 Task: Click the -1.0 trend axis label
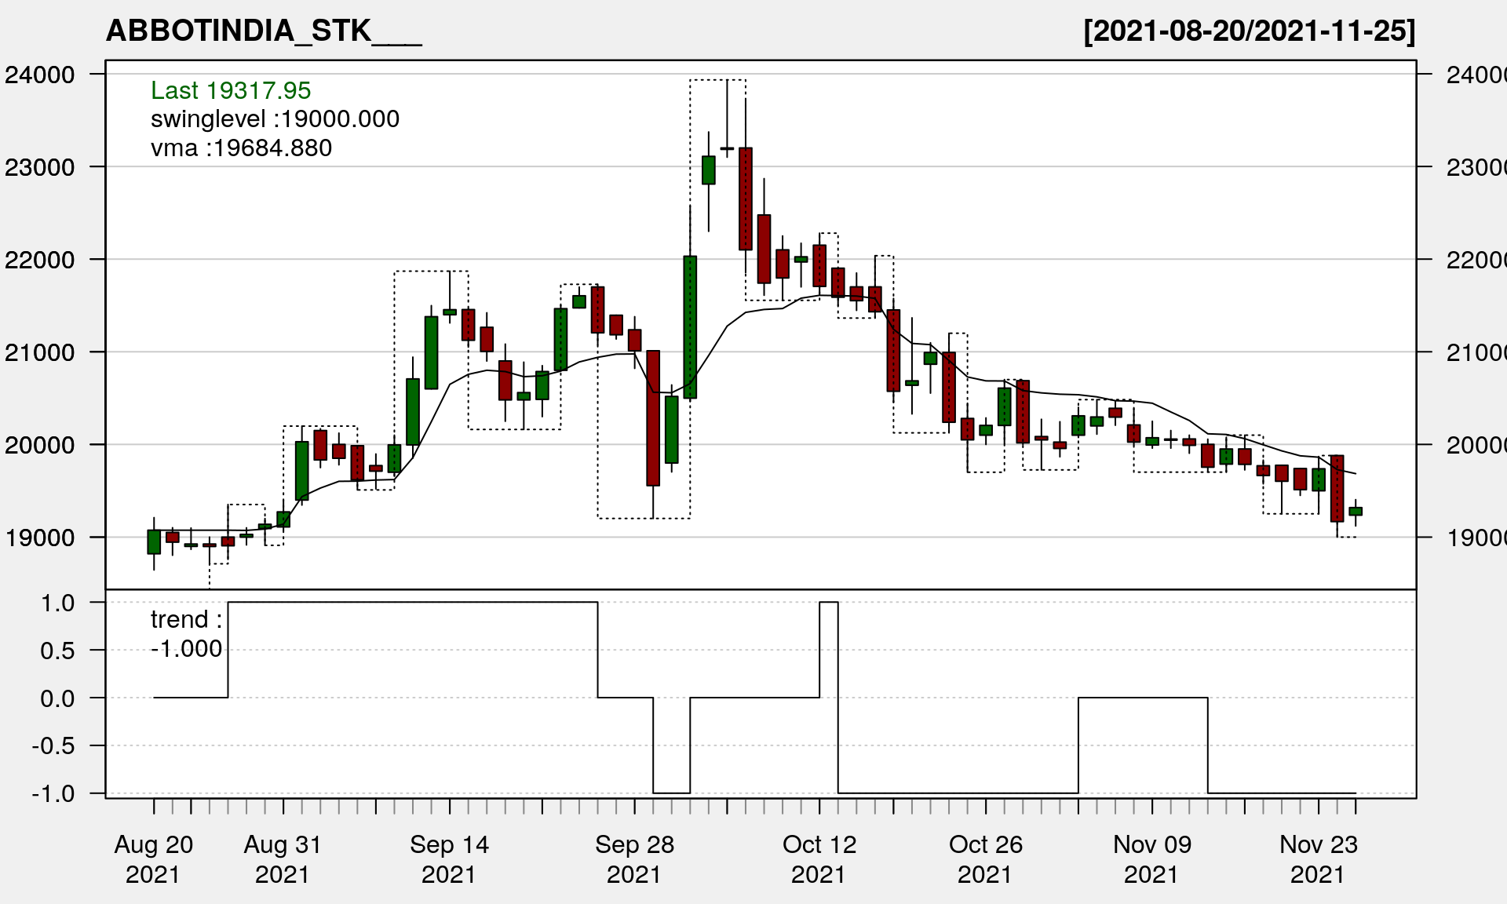(53, 794)
